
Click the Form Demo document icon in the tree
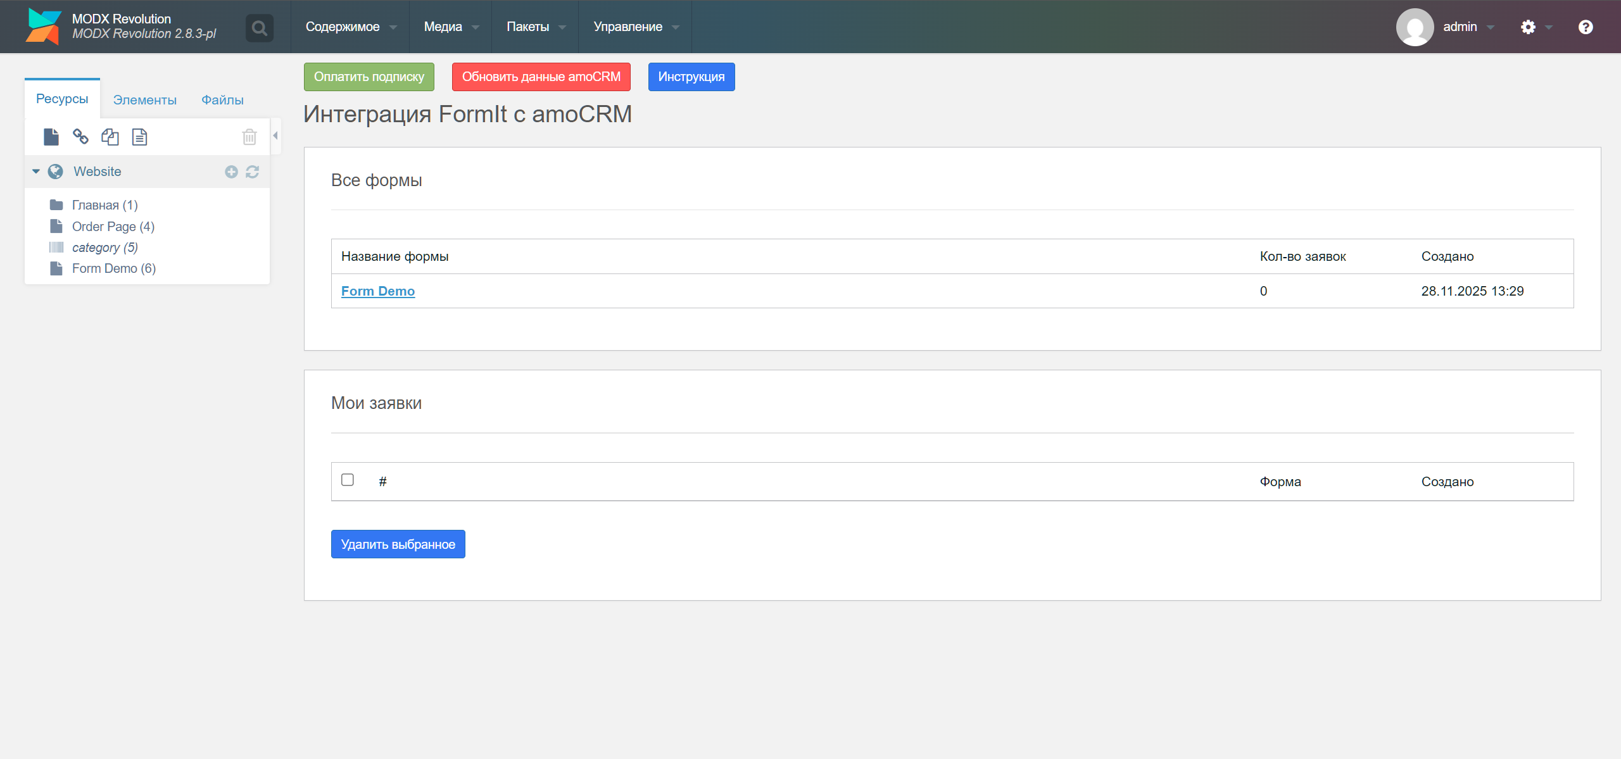point(56,268)
